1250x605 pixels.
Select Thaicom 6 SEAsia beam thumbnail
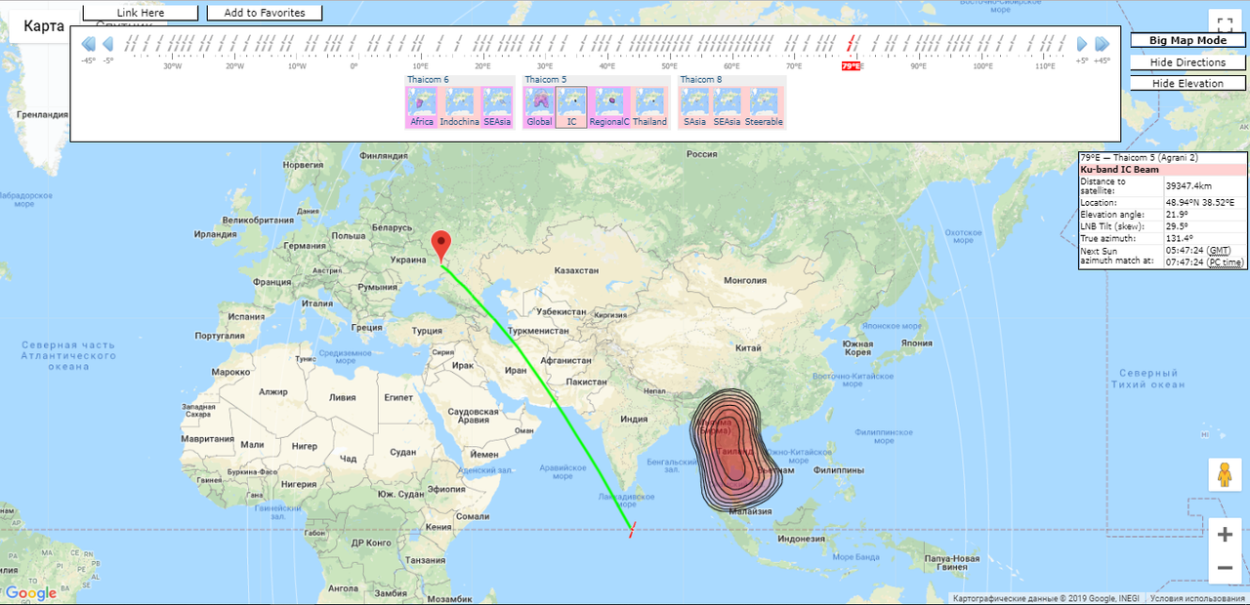pyautogui.click(x=498, y=107)
